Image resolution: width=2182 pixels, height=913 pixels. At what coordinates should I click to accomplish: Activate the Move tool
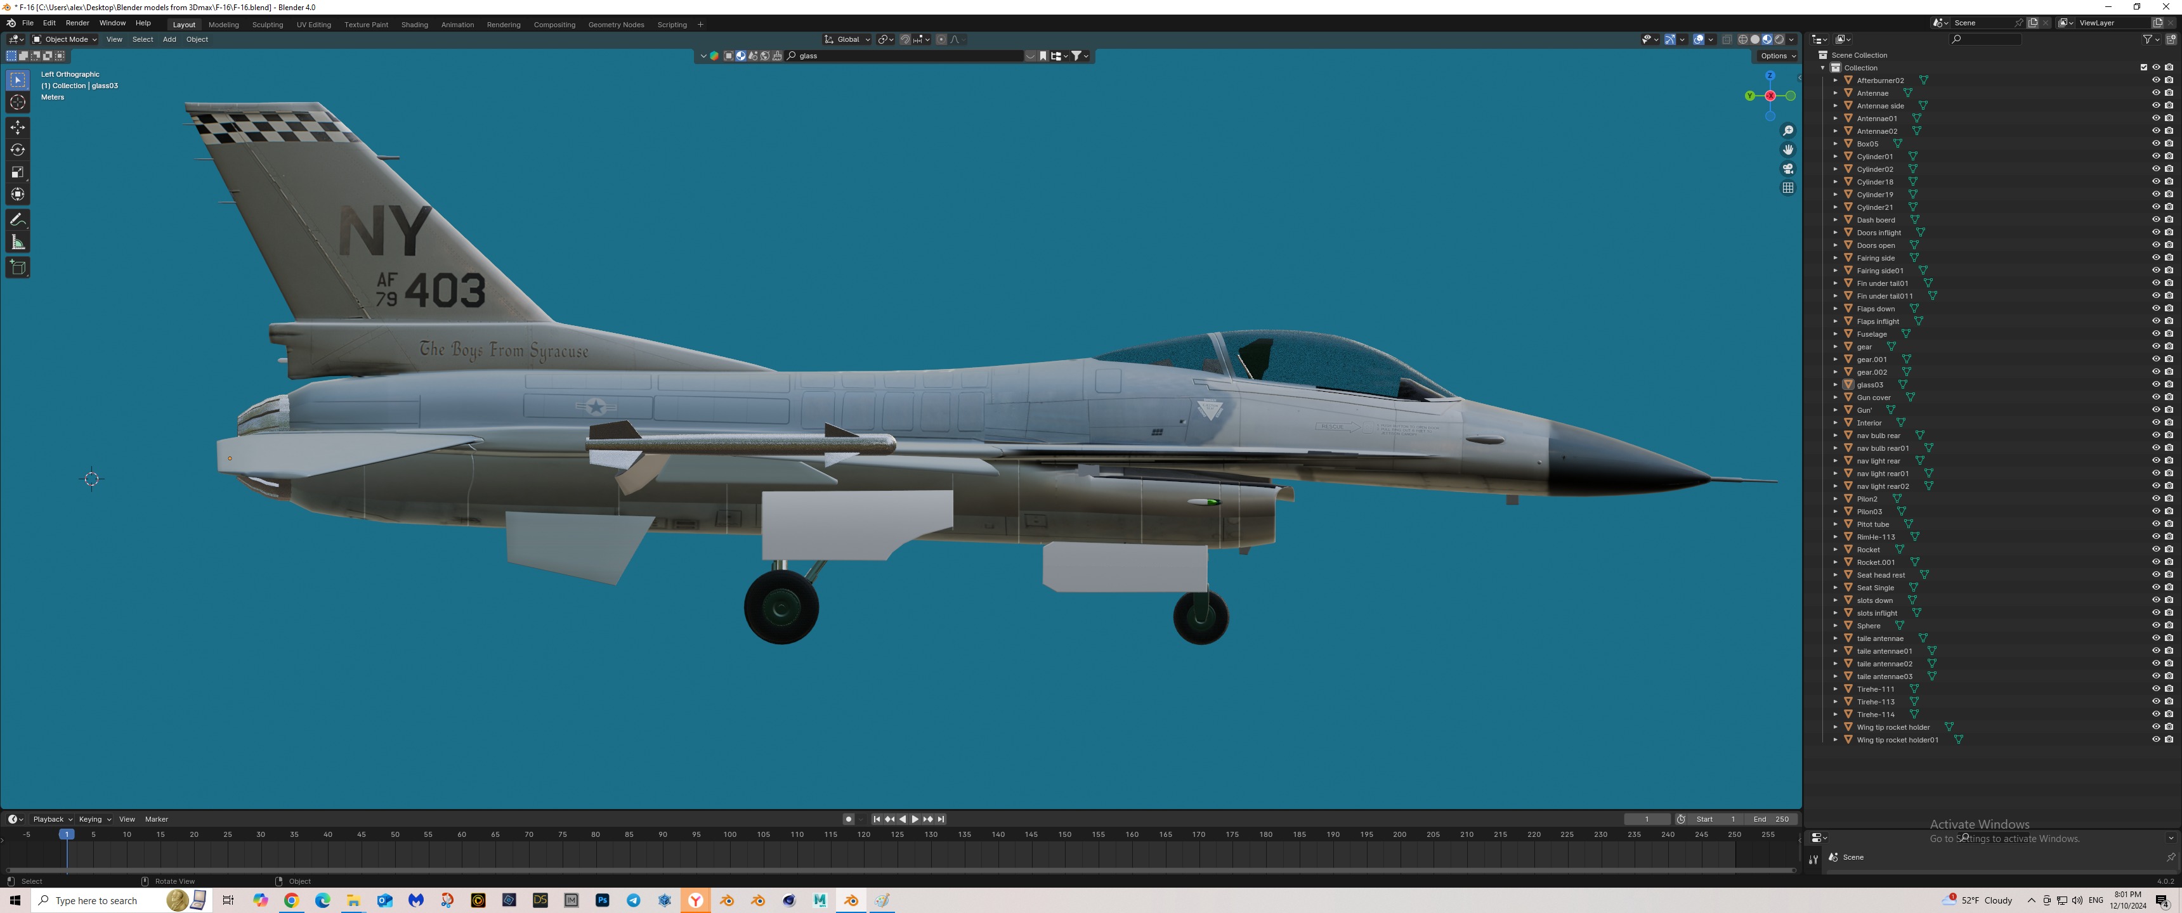18,127
